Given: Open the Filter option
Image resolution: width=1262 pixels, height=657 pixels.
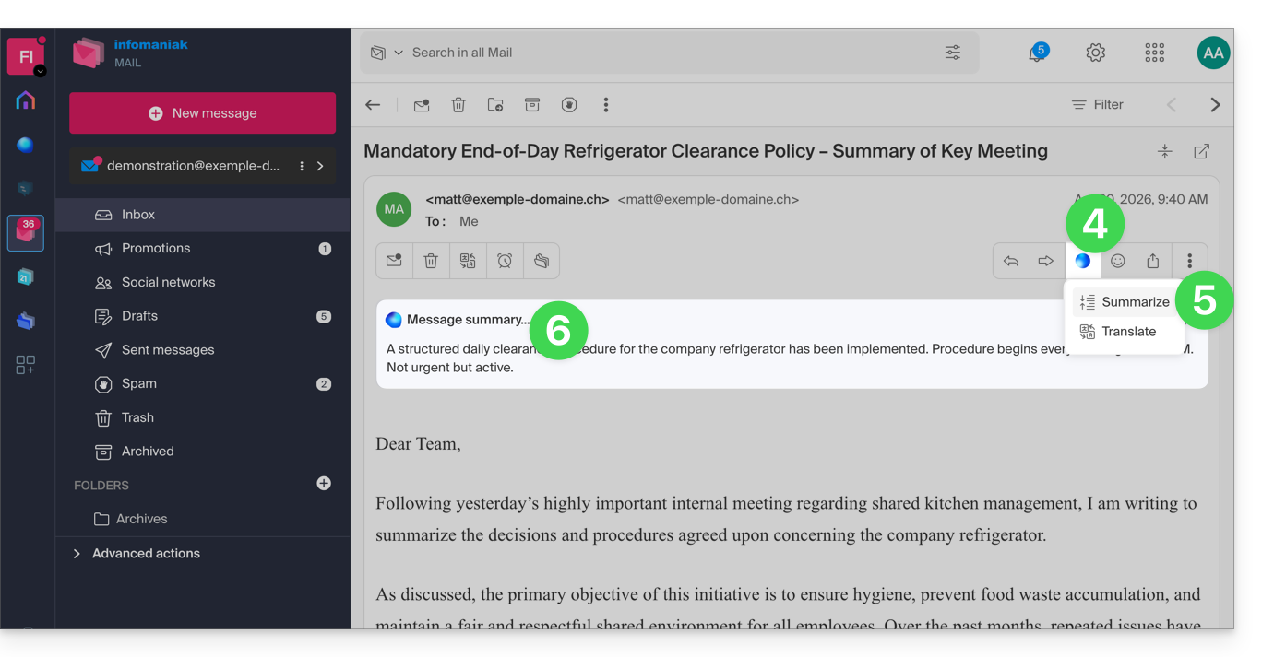Looking at the screenshot, I should pyautogui.click(x=1097, y=105).
